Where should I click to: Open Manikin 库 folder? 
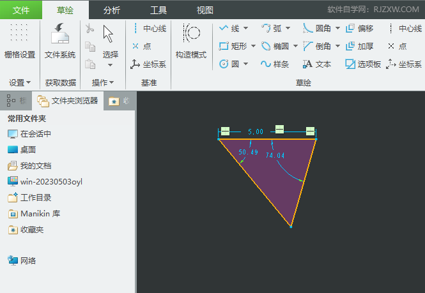(x=34, y=214)
